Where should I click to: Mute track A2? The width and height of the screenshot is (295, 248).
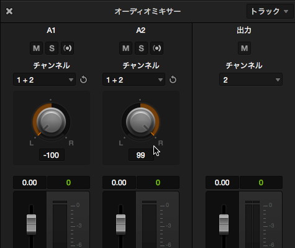(126, 48)
